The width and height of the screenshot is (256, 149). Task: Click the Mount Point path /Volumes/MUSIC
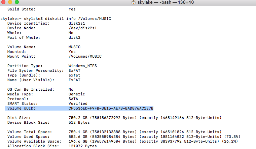pos(85,56)
